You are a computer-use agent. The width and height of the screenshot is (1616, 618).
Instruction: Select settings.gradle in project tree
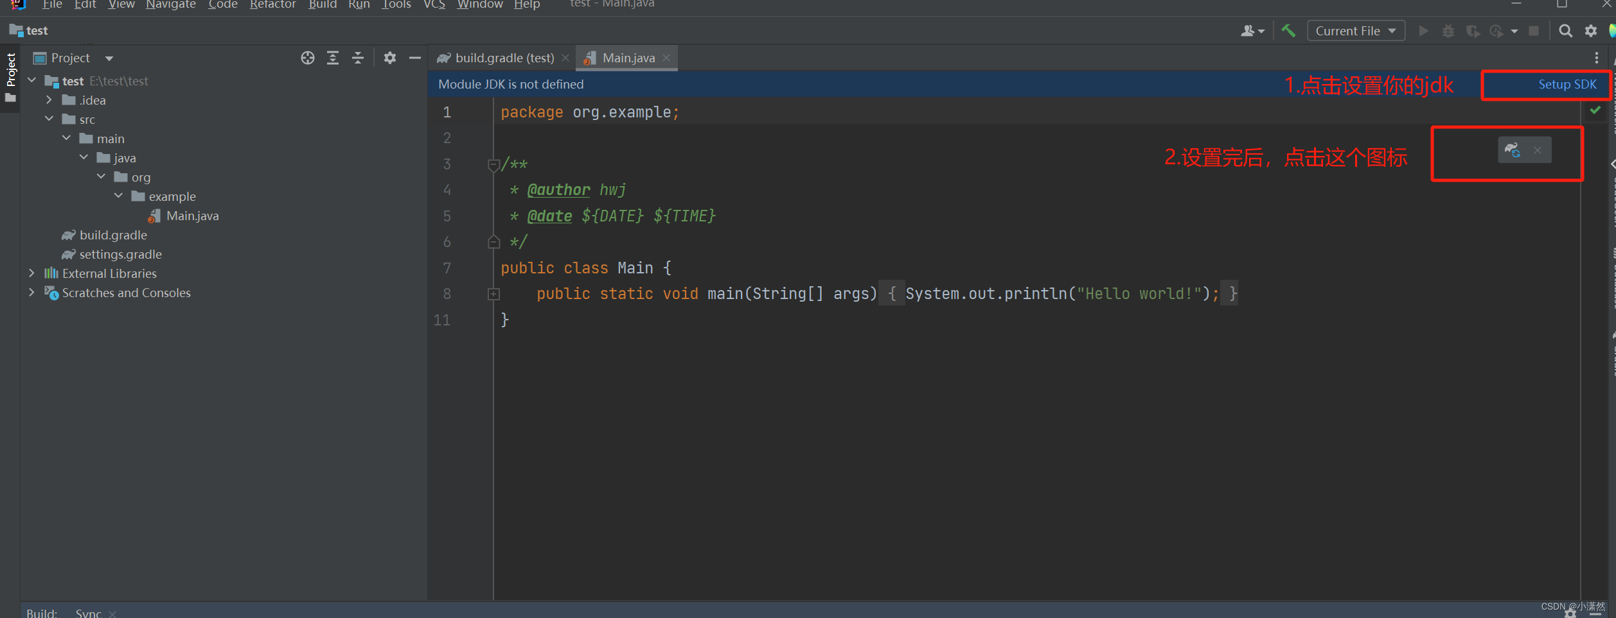coord(120,254)
